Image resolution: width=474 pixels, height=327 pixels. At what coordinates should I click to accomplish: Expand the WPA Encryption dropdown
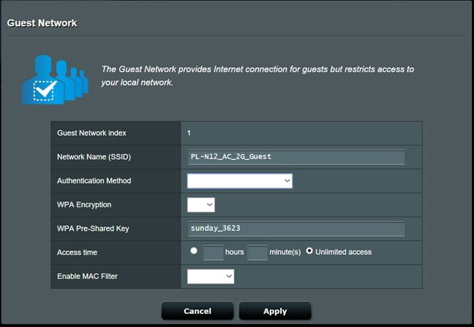201,205
